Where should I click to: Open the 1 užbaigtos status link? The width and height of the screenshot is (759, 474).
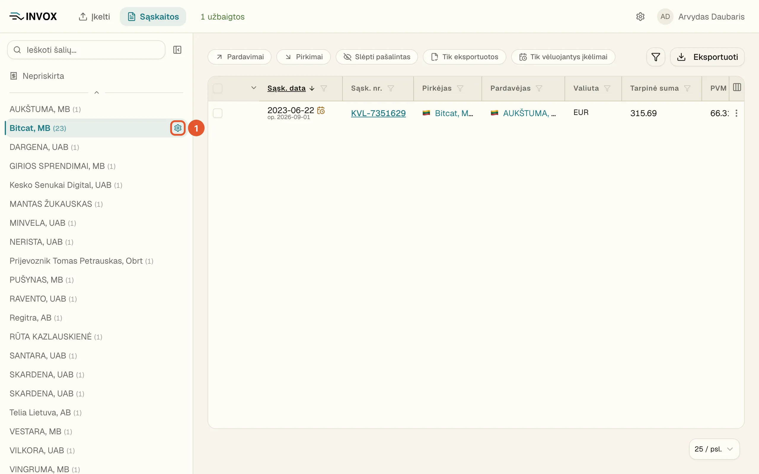coord(222,17)
